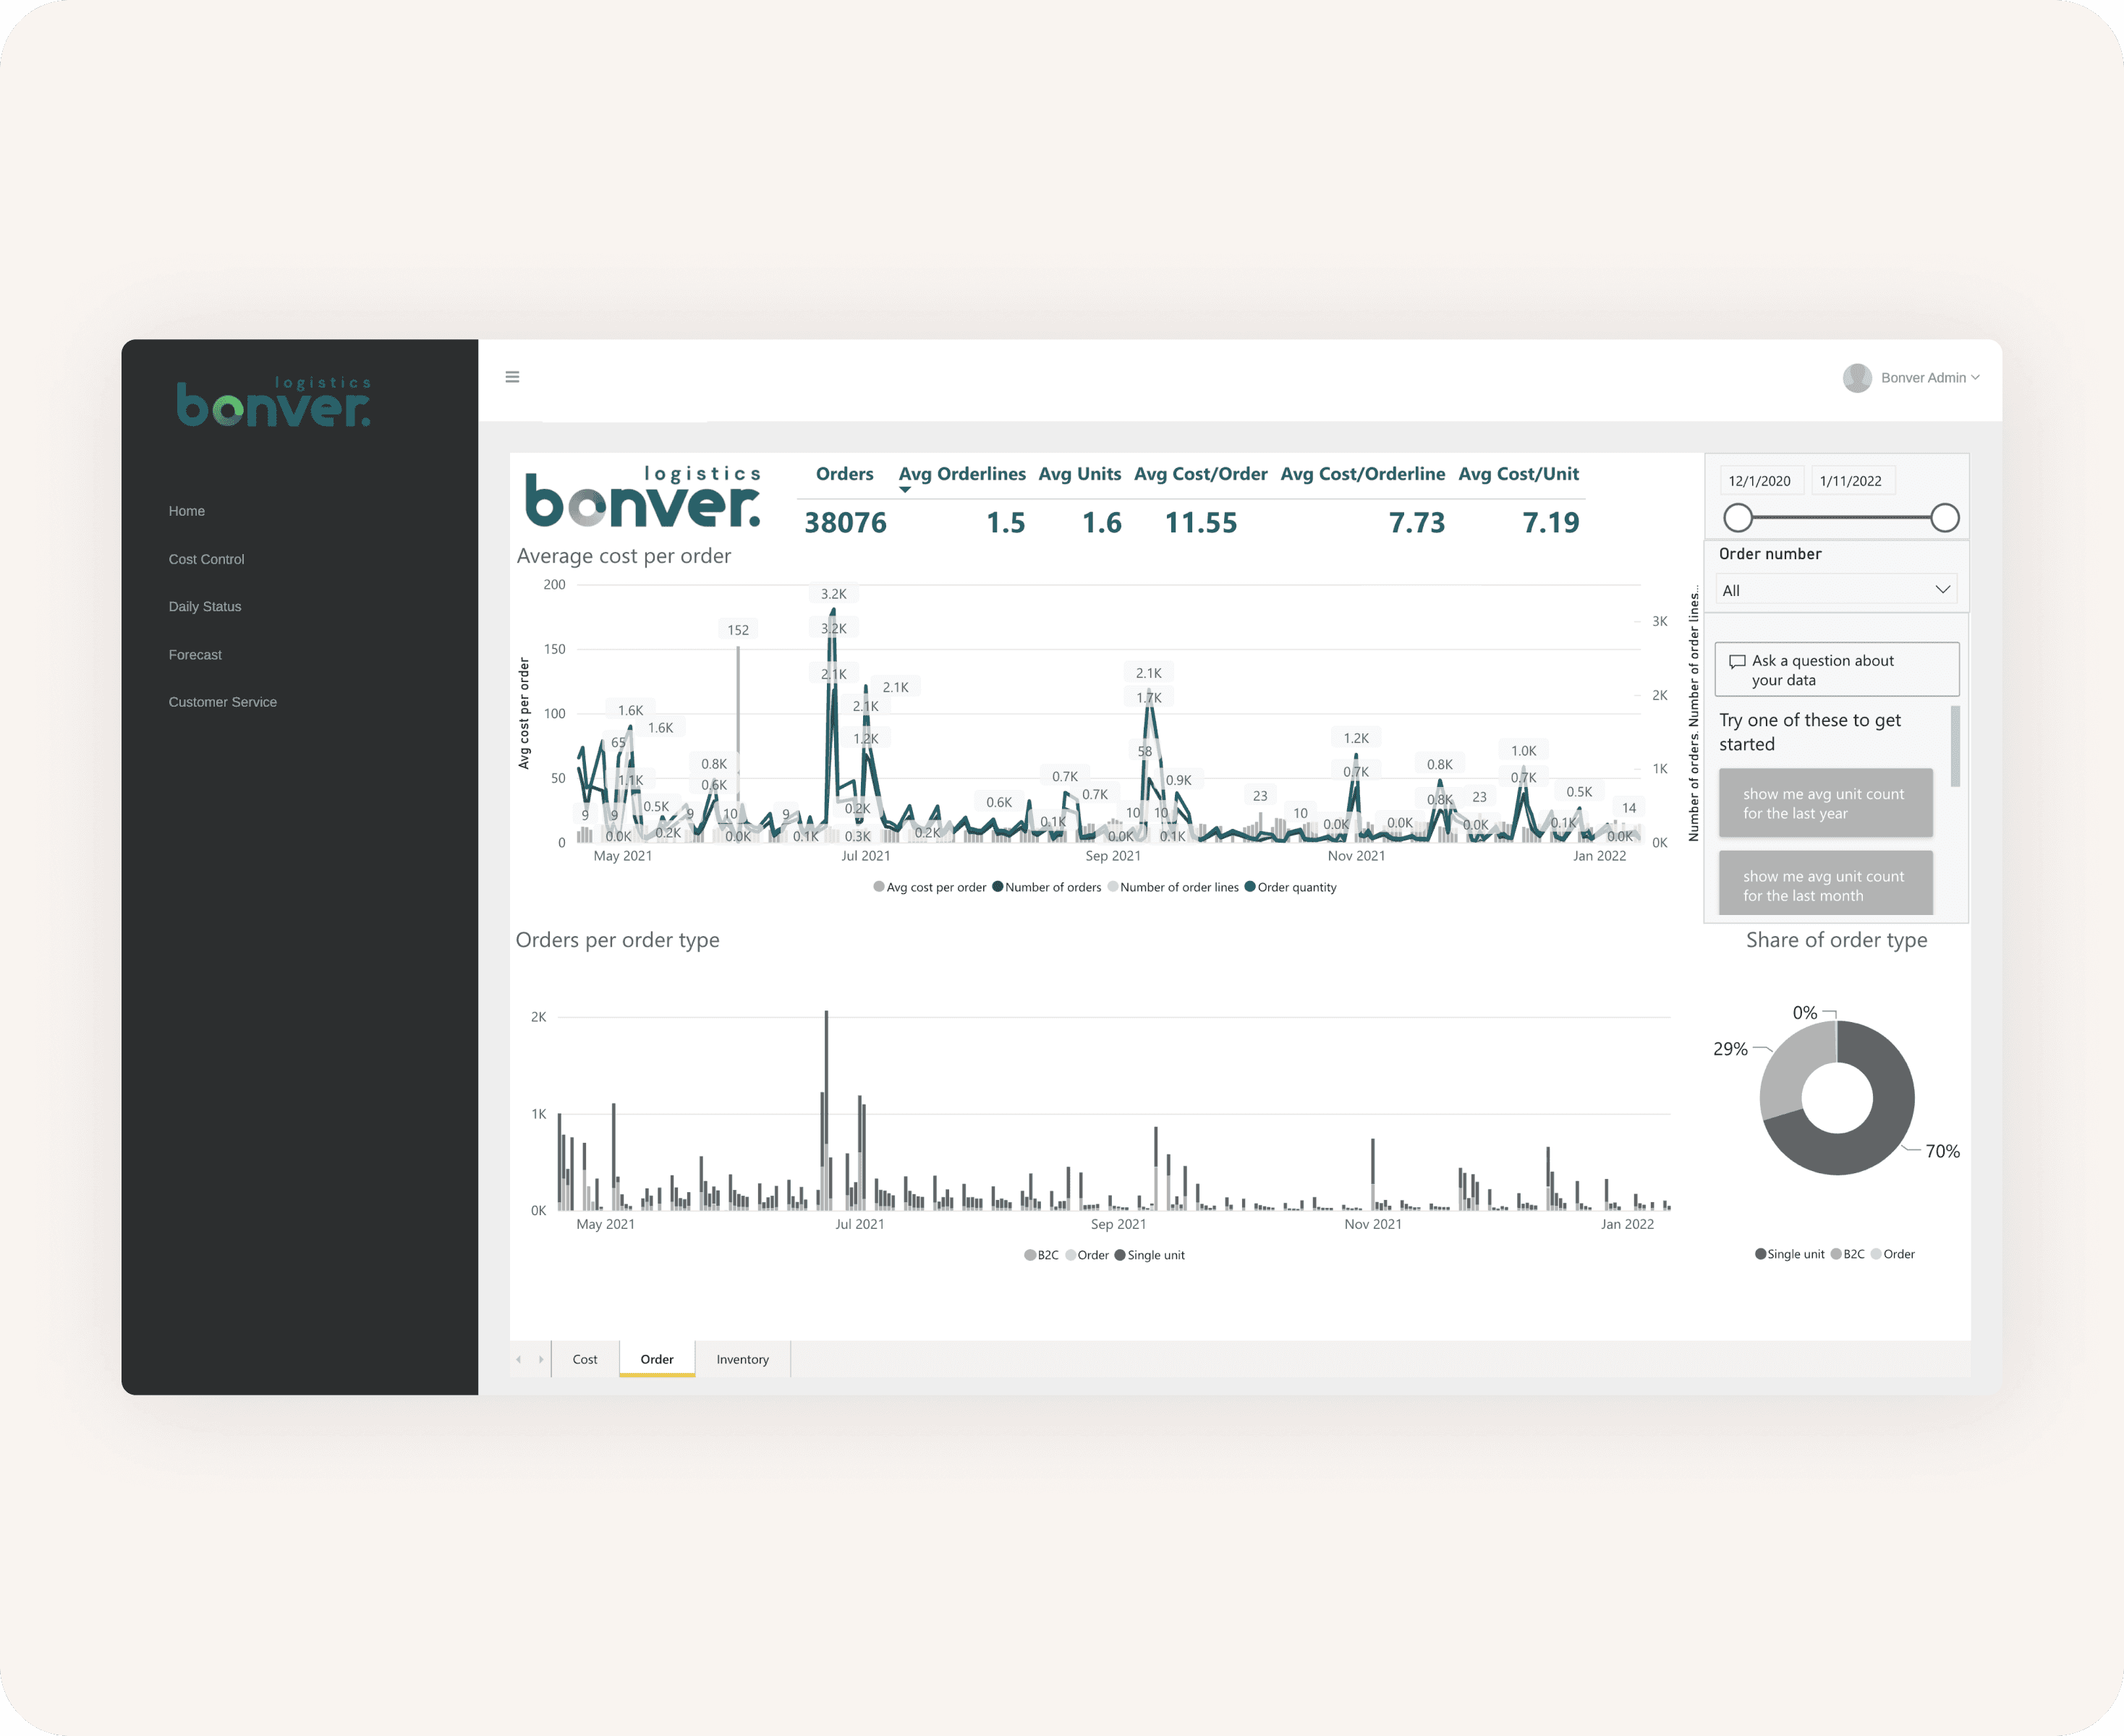
Task: Click the 12/1/2020 start date field
Action: 1760,481
